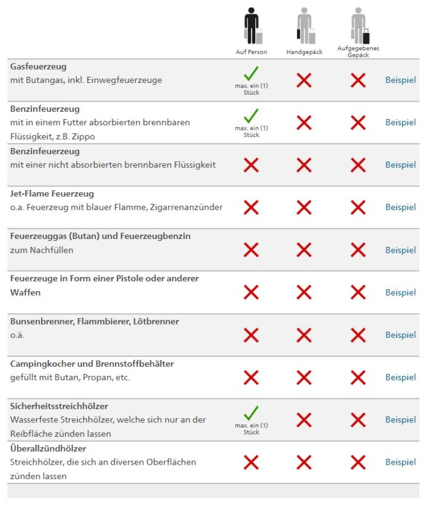Image resolution: width=428 pixels, height=508 pixels.
Task: Open Beispiel link for pistol-shaped Feuerzeuge
Action: (400, 293)
